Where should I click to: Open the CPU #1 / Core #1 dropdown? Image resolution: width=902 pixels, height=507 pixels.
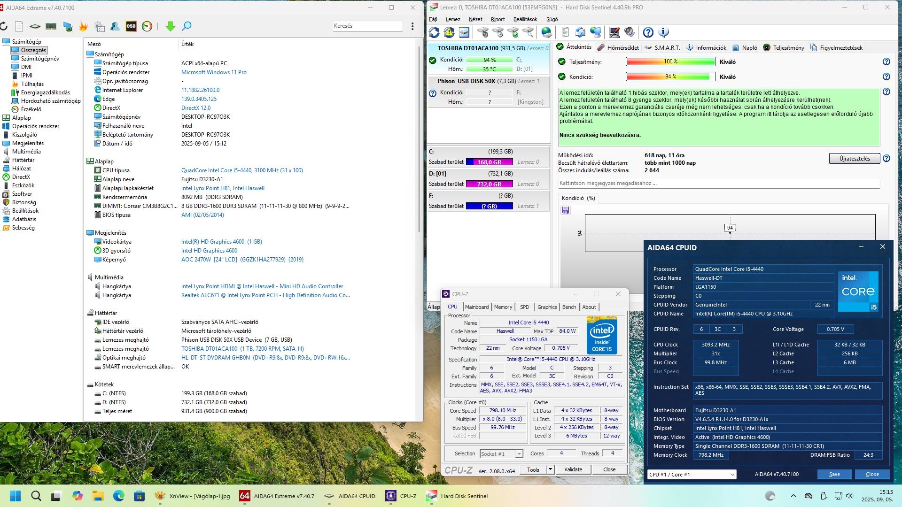[692, 475]
